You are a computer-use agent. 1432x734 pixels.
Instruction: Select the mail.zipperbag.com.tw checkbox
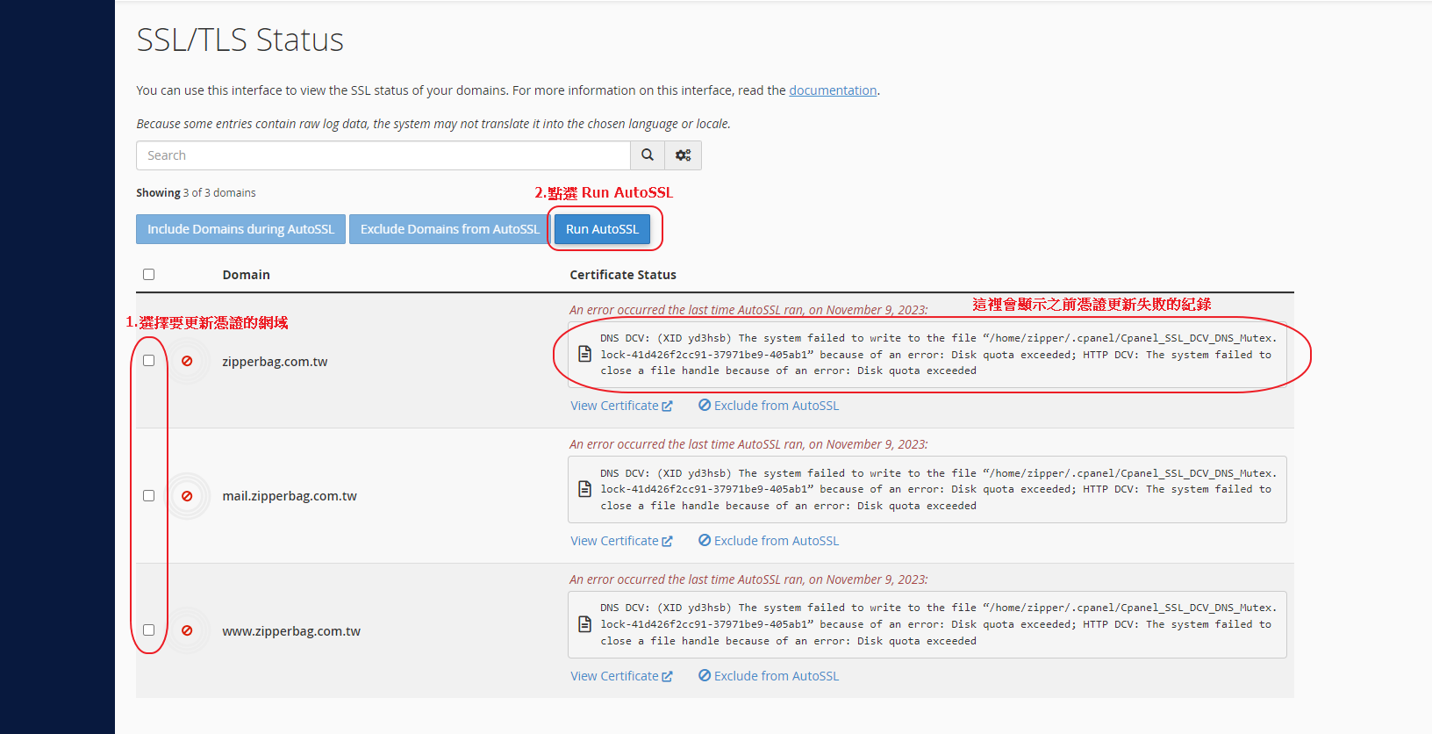coord(149,496)
